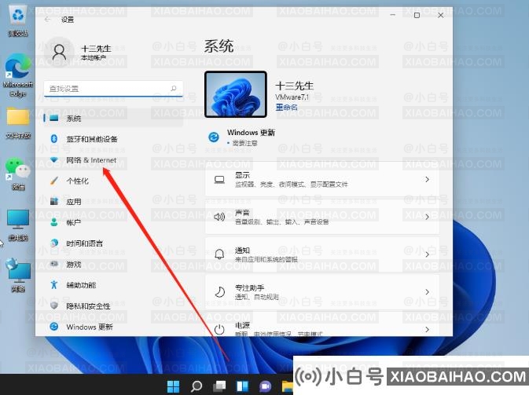Open Windows 更新 in sidebar

click(113, 327)
